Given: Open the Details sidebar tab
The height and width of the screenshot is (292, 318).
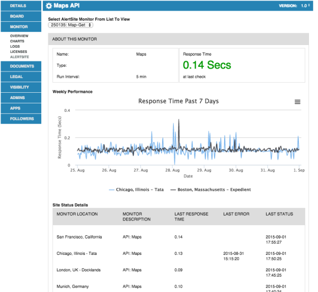Looking at the screenshot, I should [21, 6].
